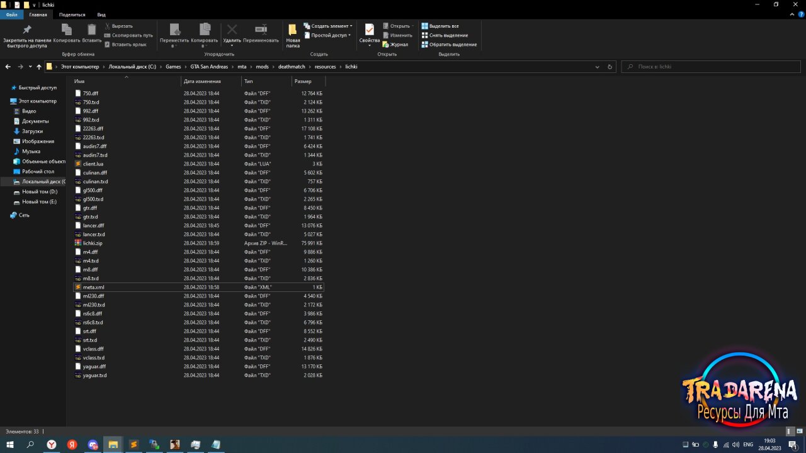Expand the address bar history dropdown
This screenshot has height=453, width=806.
tap(599, 67)
